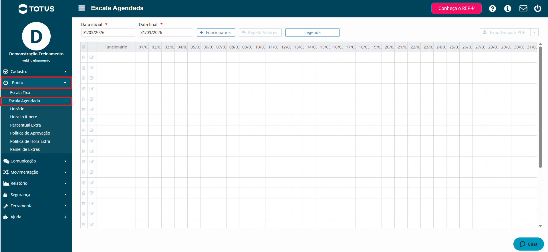This screenshot has height=252, width=548.
Task: Click the Exportar para PDF button
Action: pyautogui.click(x=505, y=32)
